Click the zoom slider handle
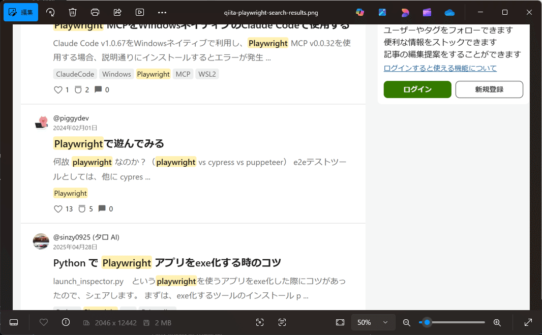The width and height of the screenshot is (542, 335). 427,322
